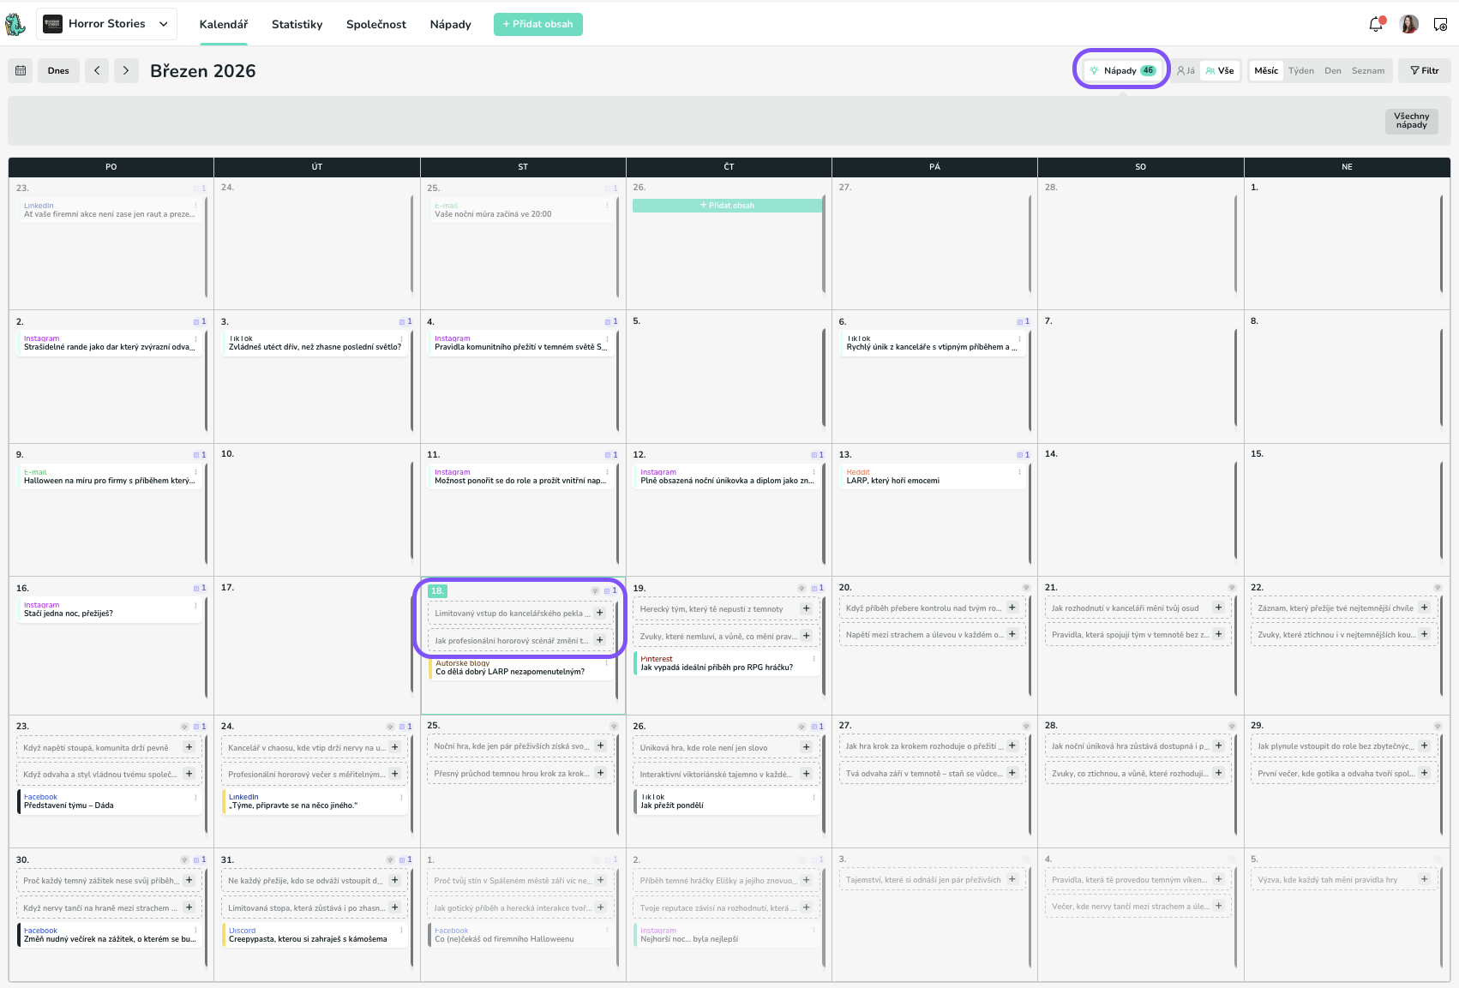Go to previous month arrow
1459x988 pixels.
click(97, 71)
